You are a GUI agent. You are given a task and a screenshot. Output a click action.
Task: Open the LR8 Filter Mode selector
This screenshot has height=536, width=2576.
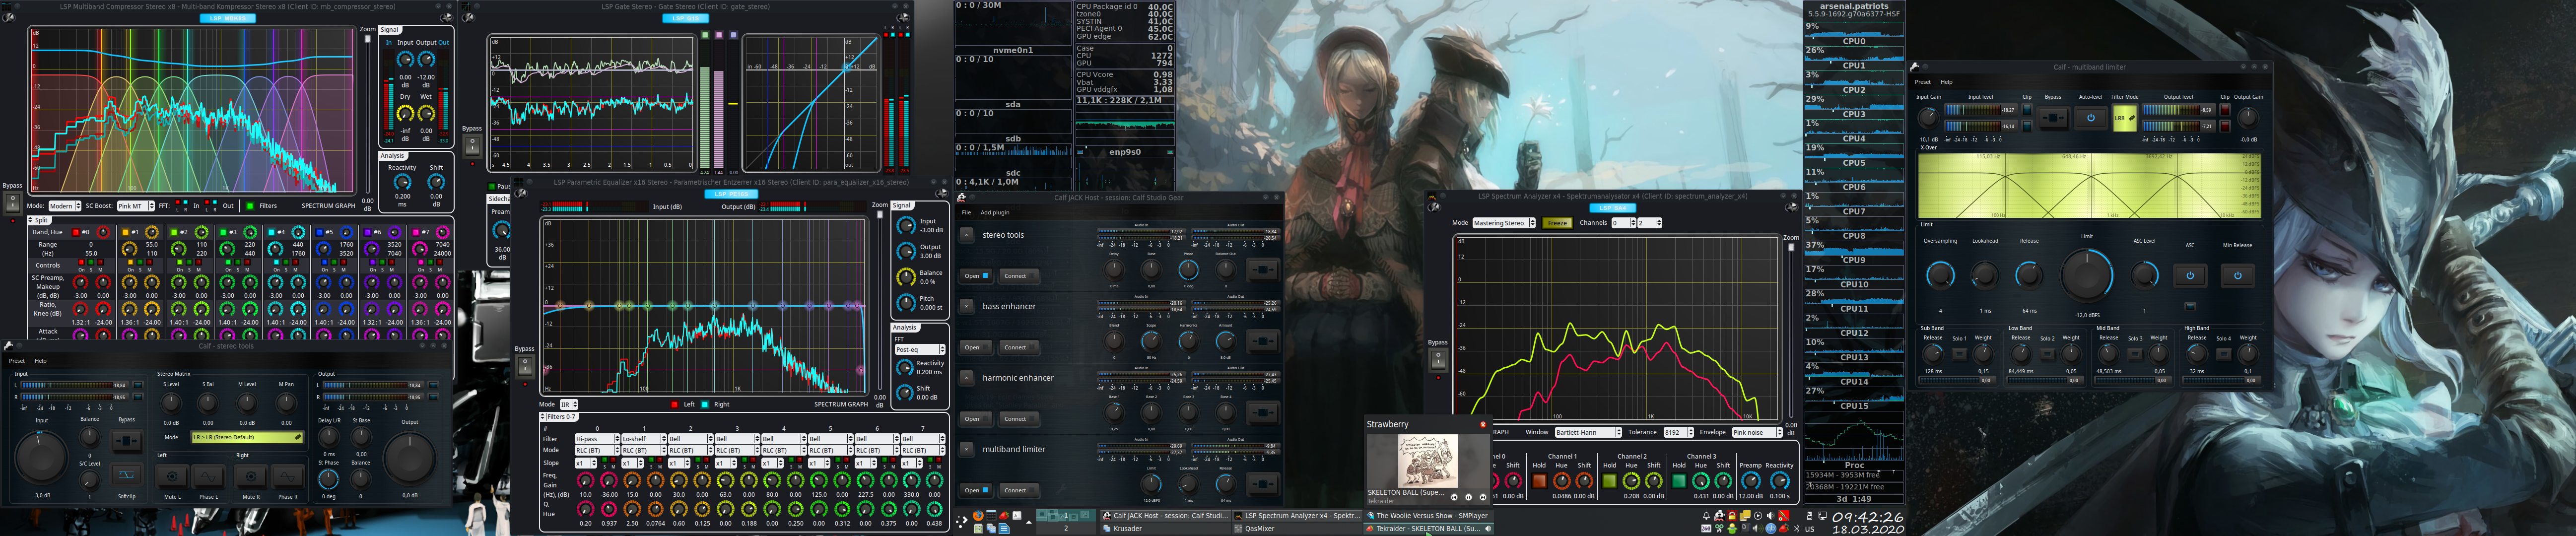[2124, 119]
